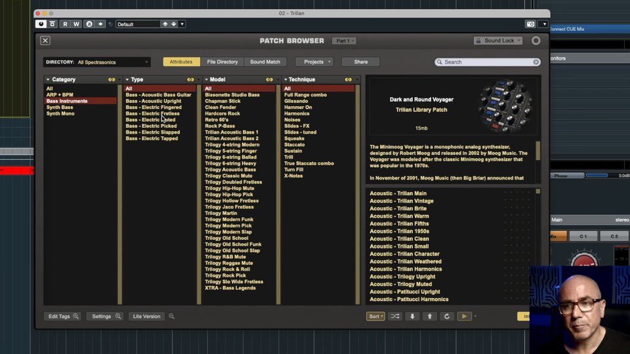Toggle the Category column link icon

112,79
